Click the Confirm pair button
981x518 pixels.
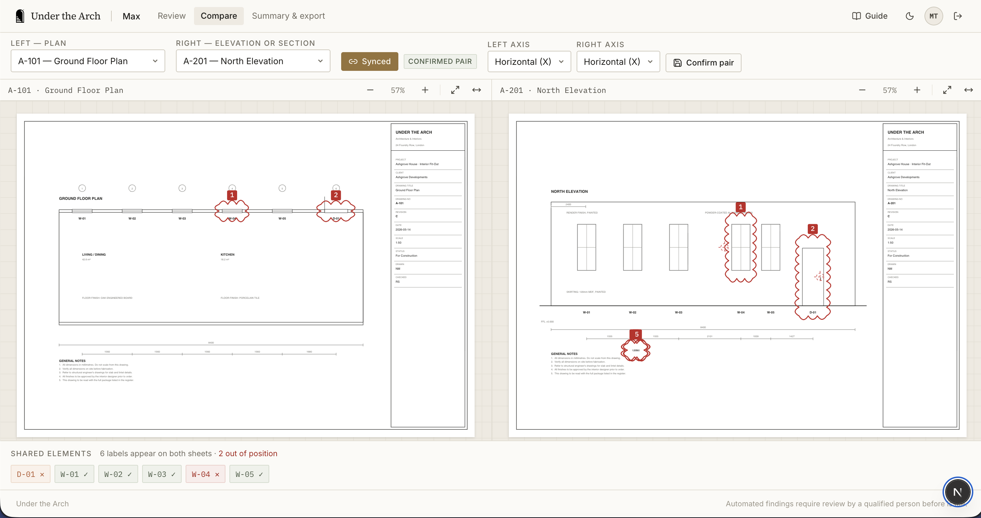tap(703, 63)
